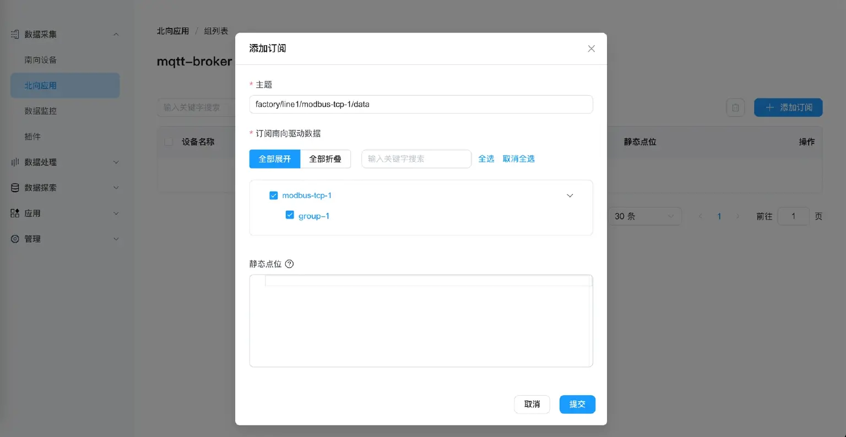Click the 主题 topic input field
The image size is (846, 437).
click(421, 104)
